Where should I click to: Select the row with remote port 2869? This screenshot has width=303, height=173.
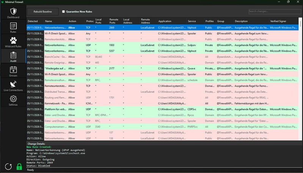point(163,28)
